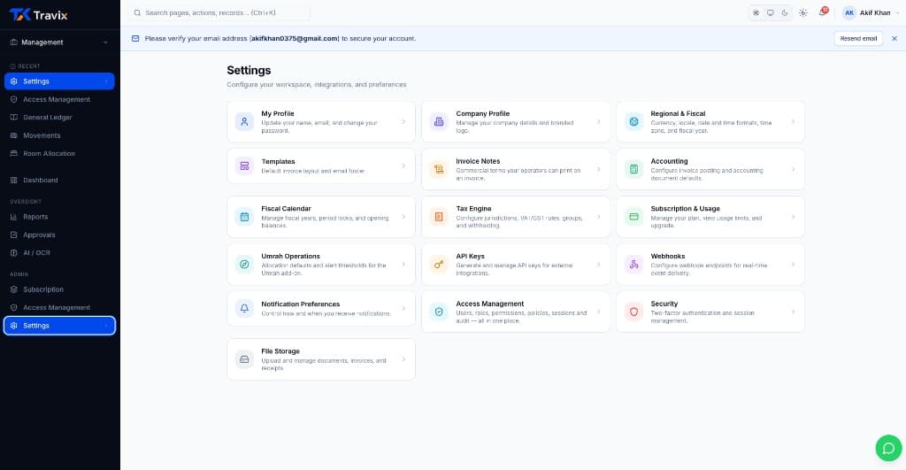The height and width of the screenshot is (470, 906).
Task: Click the envelope icon in the verification banner
Action: coord(135,39)
